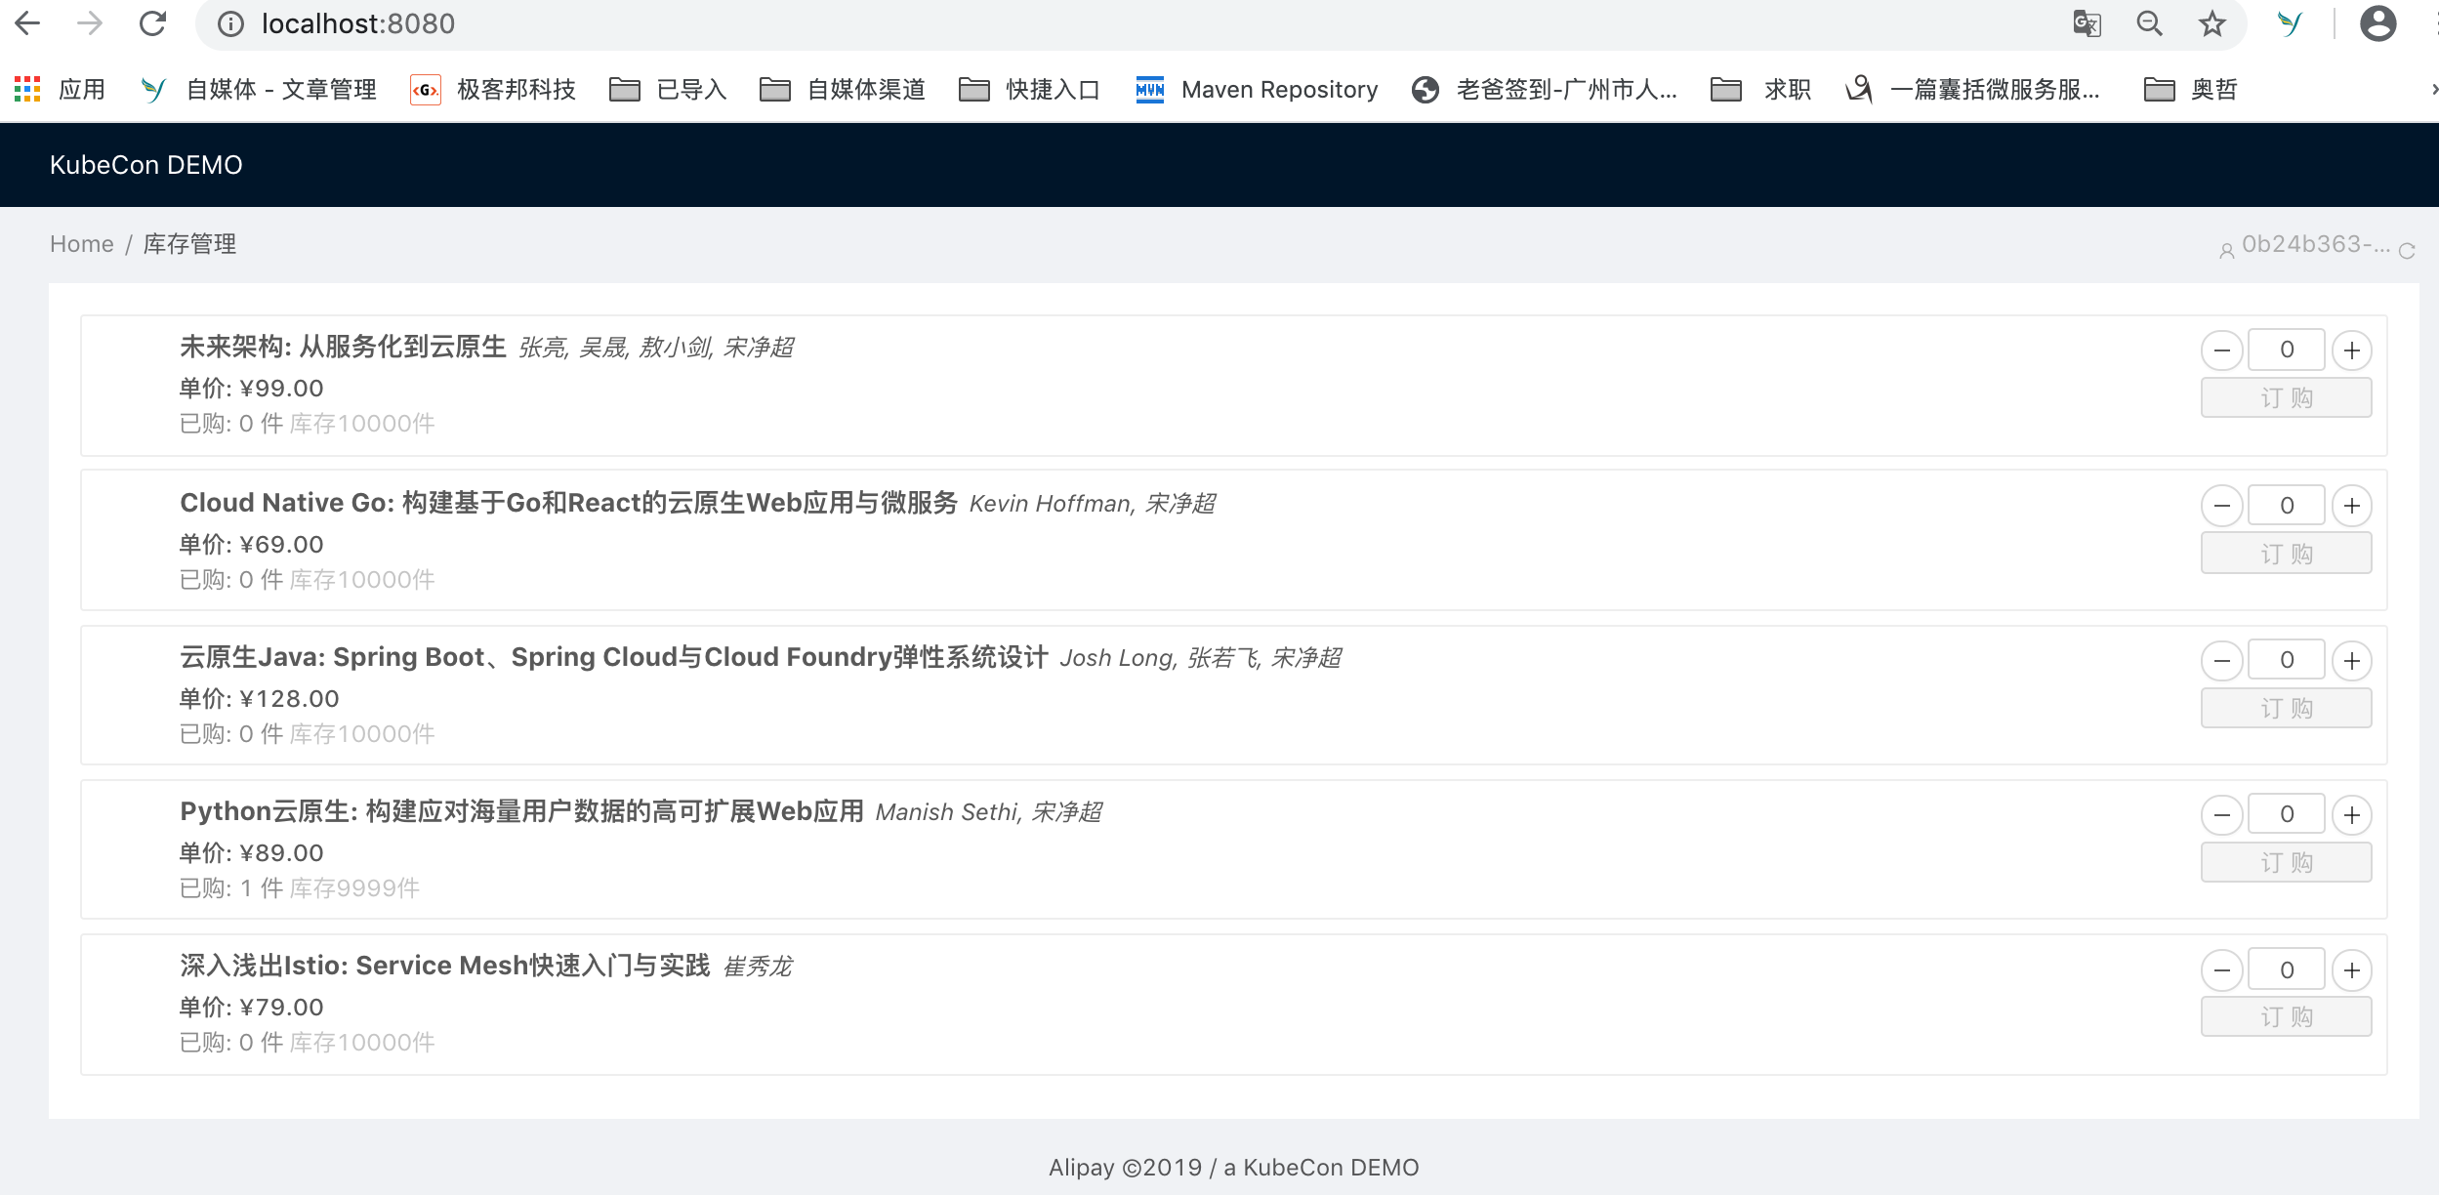Click the zoom magnifier icon in address bar
The height and width of the screenshot is (1195, 2439).
[2149, 23]
